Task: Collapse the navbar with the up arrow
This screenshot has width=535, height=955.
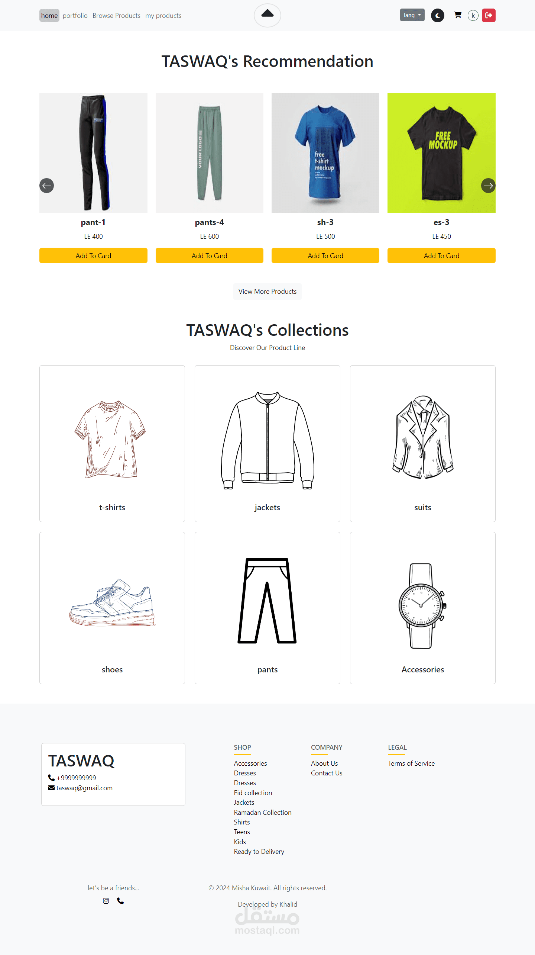Action: [267, 15]
